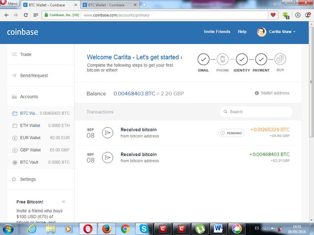
Task: Click the PHONE step icon
Action: tap(222, 59)
